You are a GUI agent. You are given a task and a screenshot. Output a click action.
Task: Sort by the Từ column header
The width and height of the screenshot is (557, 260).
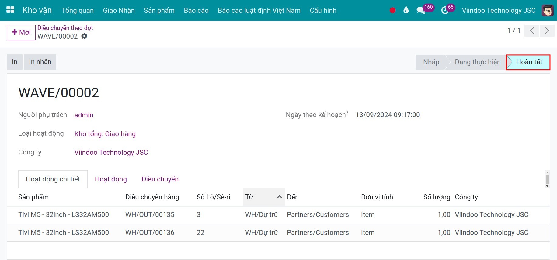pyautogui.click(x=264, y=197)
